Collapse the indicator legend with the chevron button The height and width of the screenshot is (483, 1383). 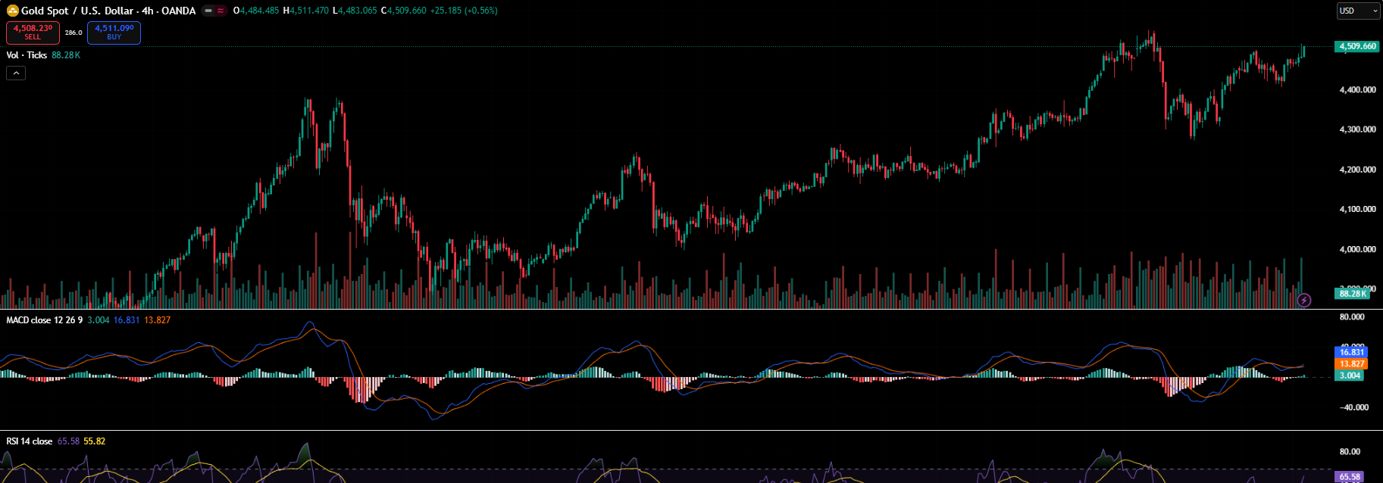tap(16, 73)
